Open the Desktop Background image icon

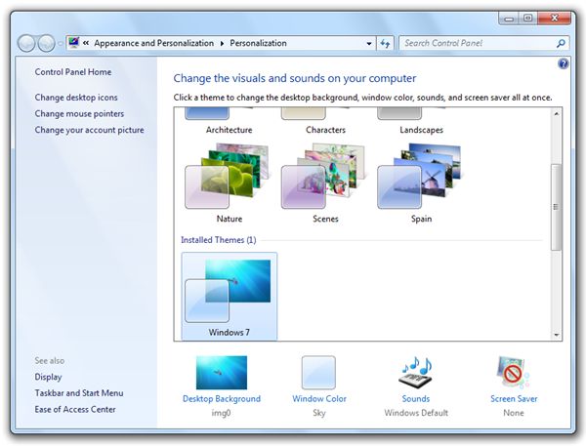click(x=221, y=373)
